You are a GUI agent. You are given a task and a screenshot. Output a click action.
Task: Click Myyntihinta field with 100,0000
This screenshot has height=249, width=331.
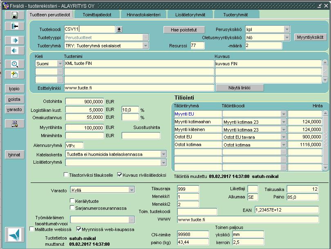(85, 127)
